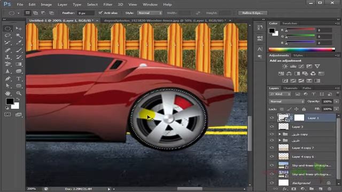Toggle lock all button
Screen dimensions: 342x192
pos(304,109)
